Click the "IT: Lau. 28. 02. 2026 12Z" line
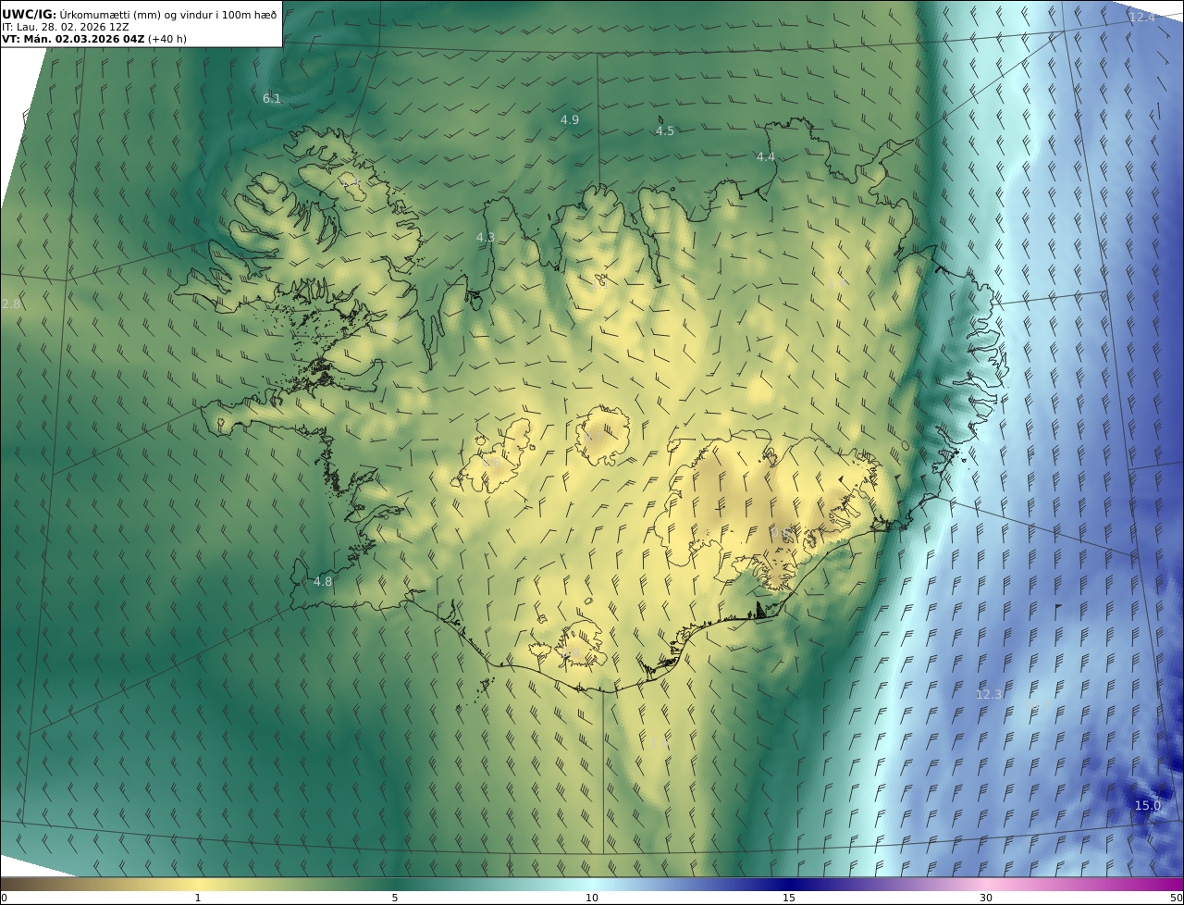 [66, 27]
